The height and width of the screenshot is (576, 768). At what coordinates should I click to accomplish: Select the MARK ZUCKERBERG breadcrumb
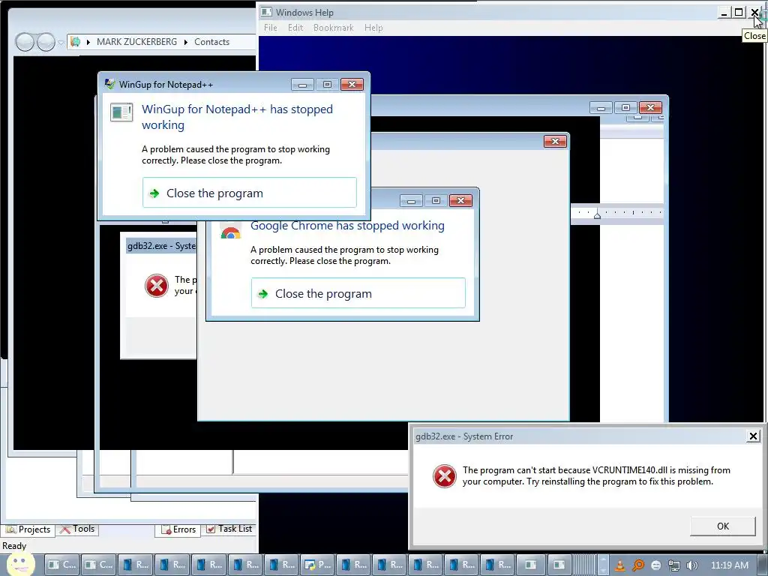pyautogui.click(x=136, y=42)
